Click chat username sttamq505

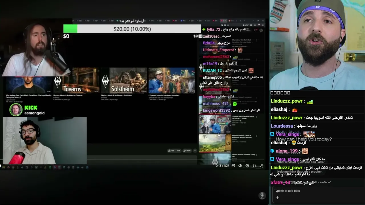click(212, 77)
